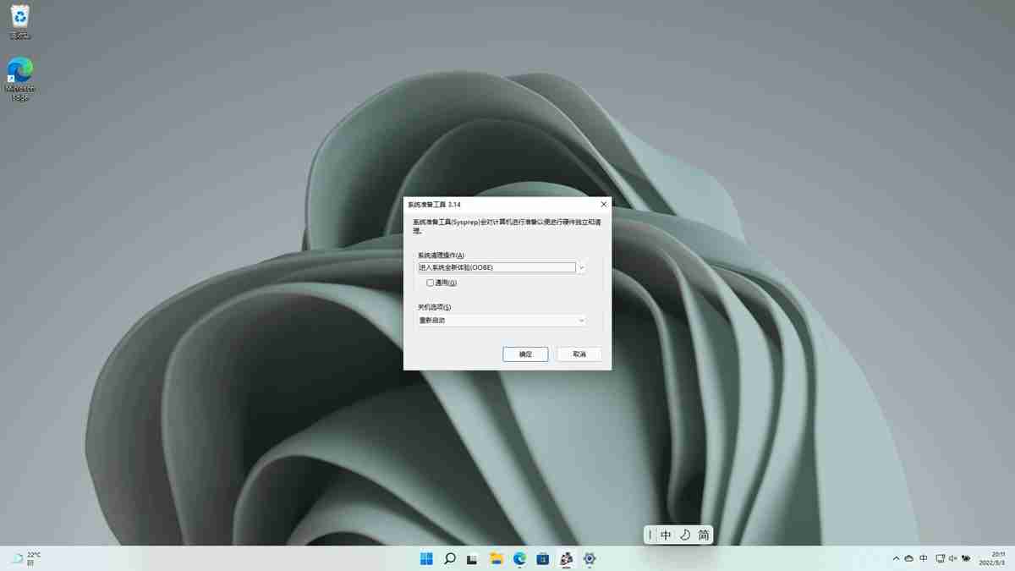The width and height of the screenshot is (1015, 571).
Task: Open the 关机选项 shutdown options dropdown
Action: click(581, 321)
